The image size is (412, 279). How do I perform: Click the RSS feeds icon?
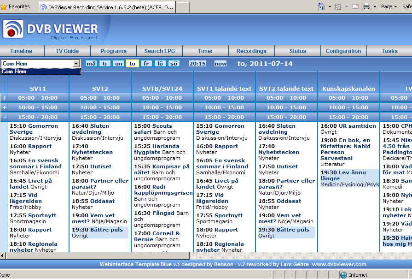(338, 6)
